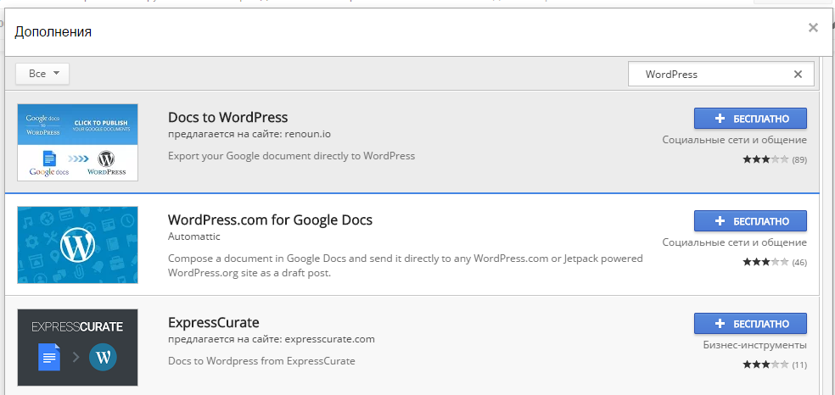Select the Automattic developer name

(x=193, y=236)
